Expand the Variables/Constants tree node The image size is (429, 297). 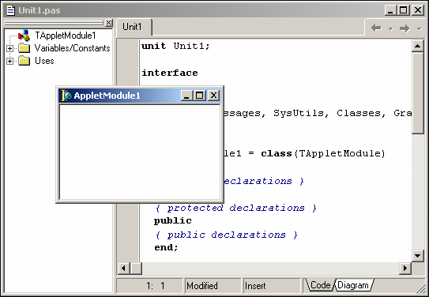(9, 49)
